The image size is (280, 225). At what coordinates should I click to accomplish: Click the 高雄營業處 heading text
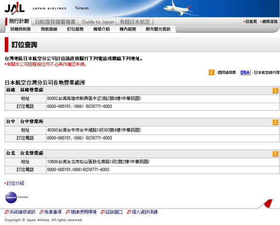(32, 90)
